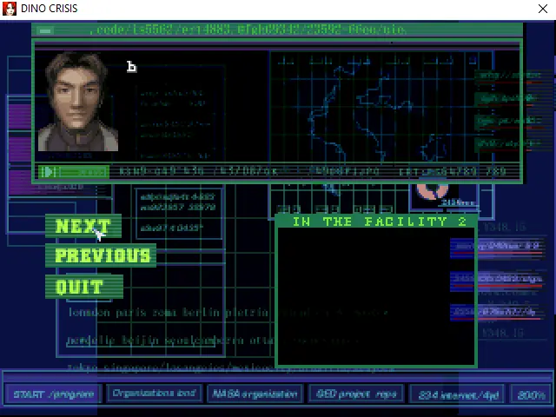The image size is (556, 417).
Task: Go back with the PREVIOUS button
Action: click(101, 255)
